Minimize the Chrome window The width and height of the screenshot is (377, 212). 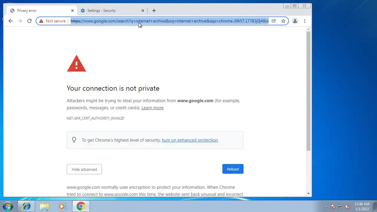(x=287, y=6)
